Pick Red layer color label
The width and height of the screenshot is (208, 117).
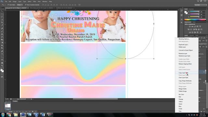click(180, 97)
